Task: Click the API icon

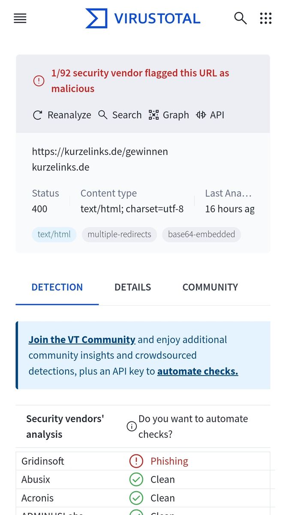Action: (201, 115)
